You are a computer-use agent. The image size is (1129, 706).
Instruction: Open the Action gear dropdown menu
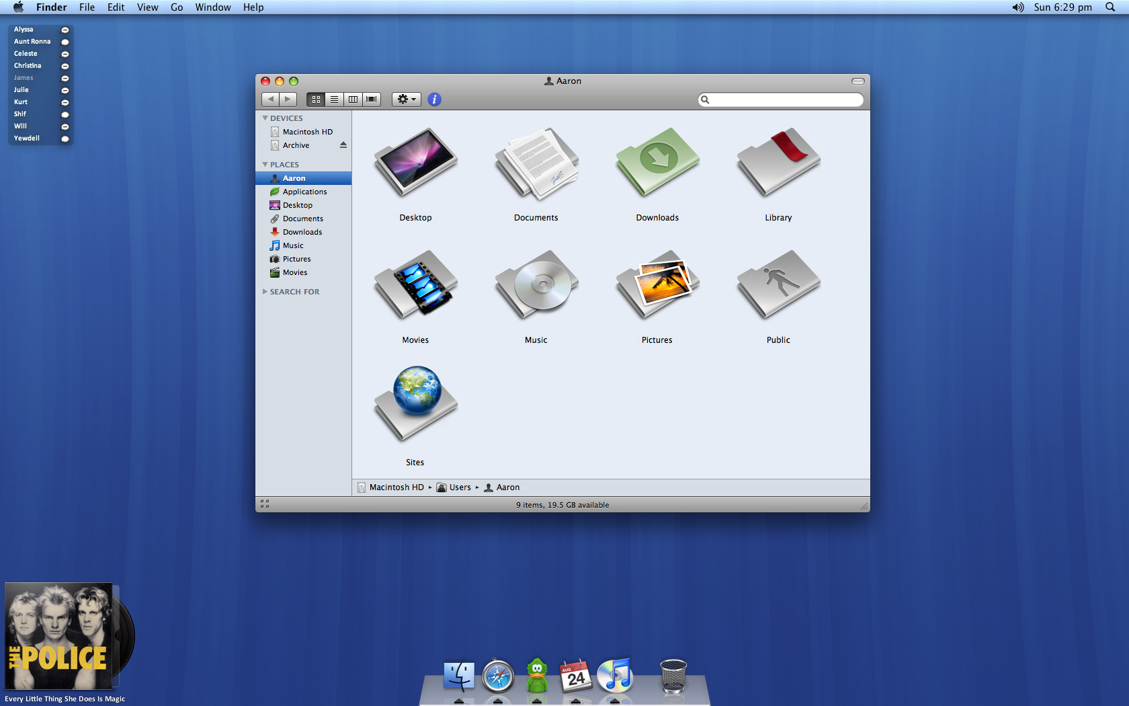407,100
